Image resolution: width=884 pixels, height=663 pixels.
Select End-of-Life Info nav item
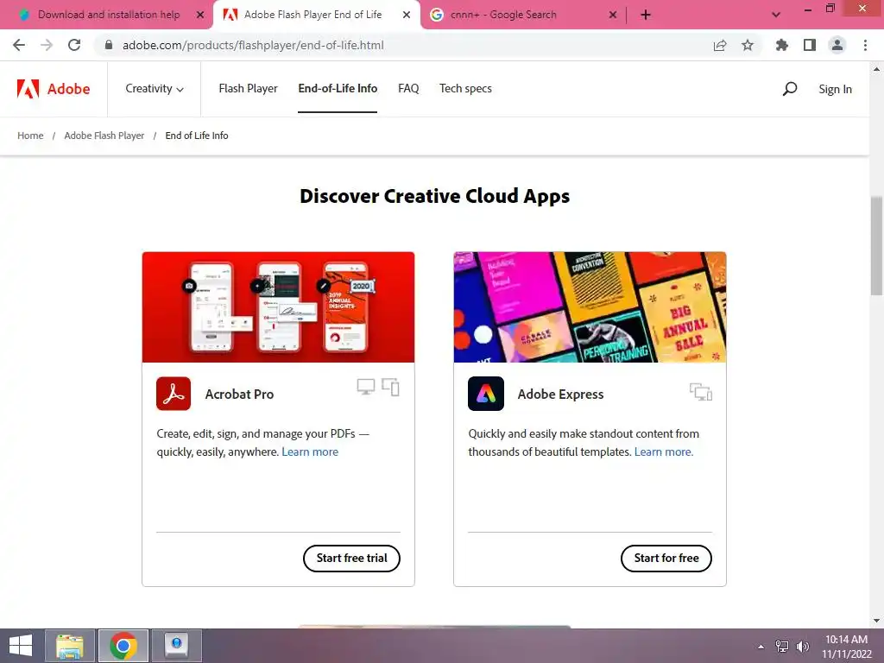[x=338, y=89]
